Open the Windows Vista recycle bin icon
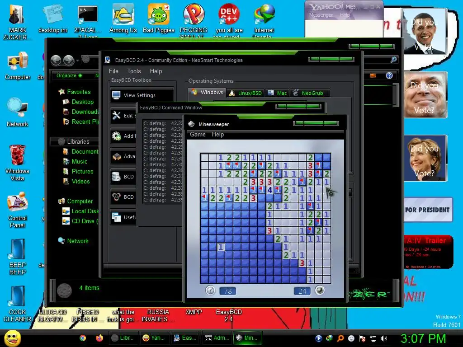This screenshot has width=463, height=347. point(17,163)
